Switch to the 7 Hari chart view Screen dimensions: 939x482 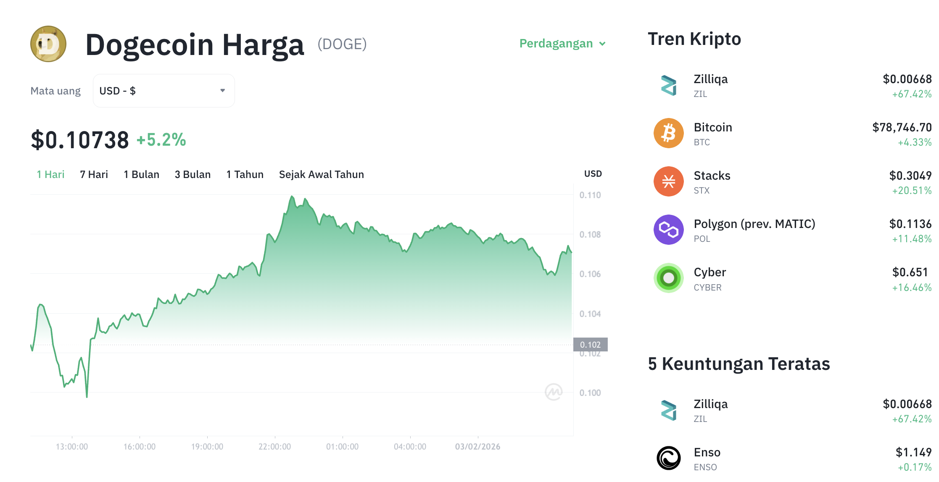[x=94, y=174]
